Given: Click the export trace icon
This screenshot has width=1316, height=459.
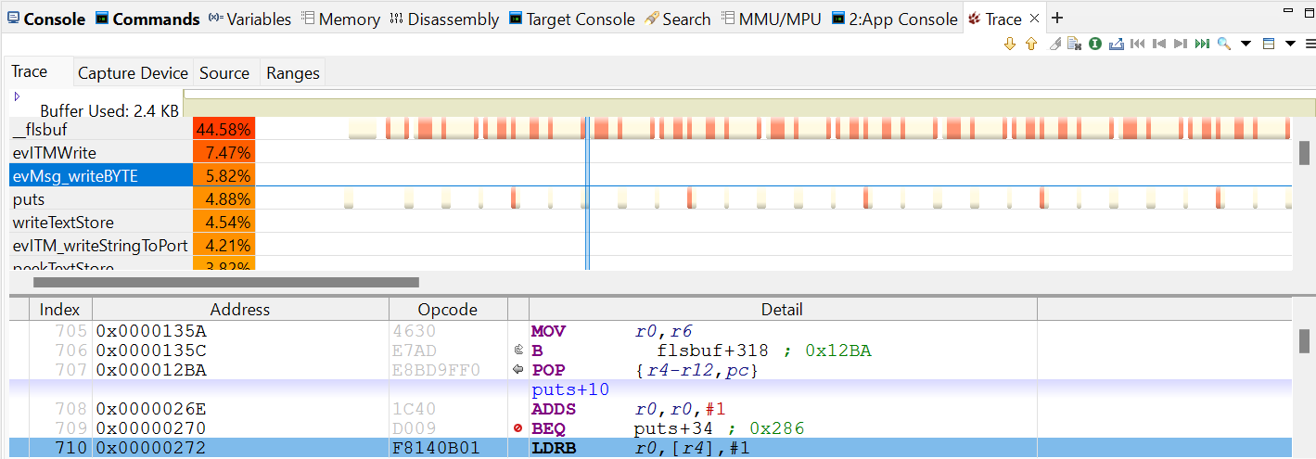Looking at the screenshot, I should pos(1116,44).
